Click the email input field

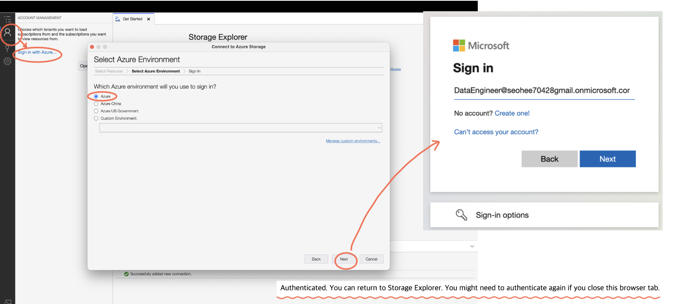[x=544, y=91]
